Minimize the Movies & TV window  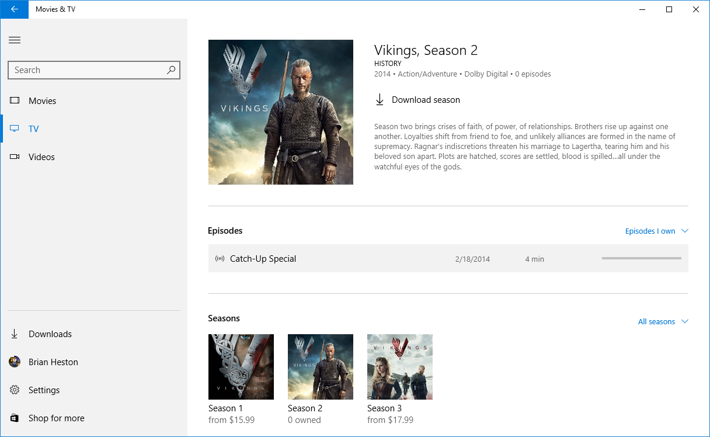pos(642,9)
